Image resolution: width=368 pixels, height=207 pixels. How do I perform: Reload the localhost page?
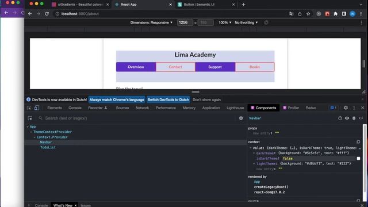[47, 14]
